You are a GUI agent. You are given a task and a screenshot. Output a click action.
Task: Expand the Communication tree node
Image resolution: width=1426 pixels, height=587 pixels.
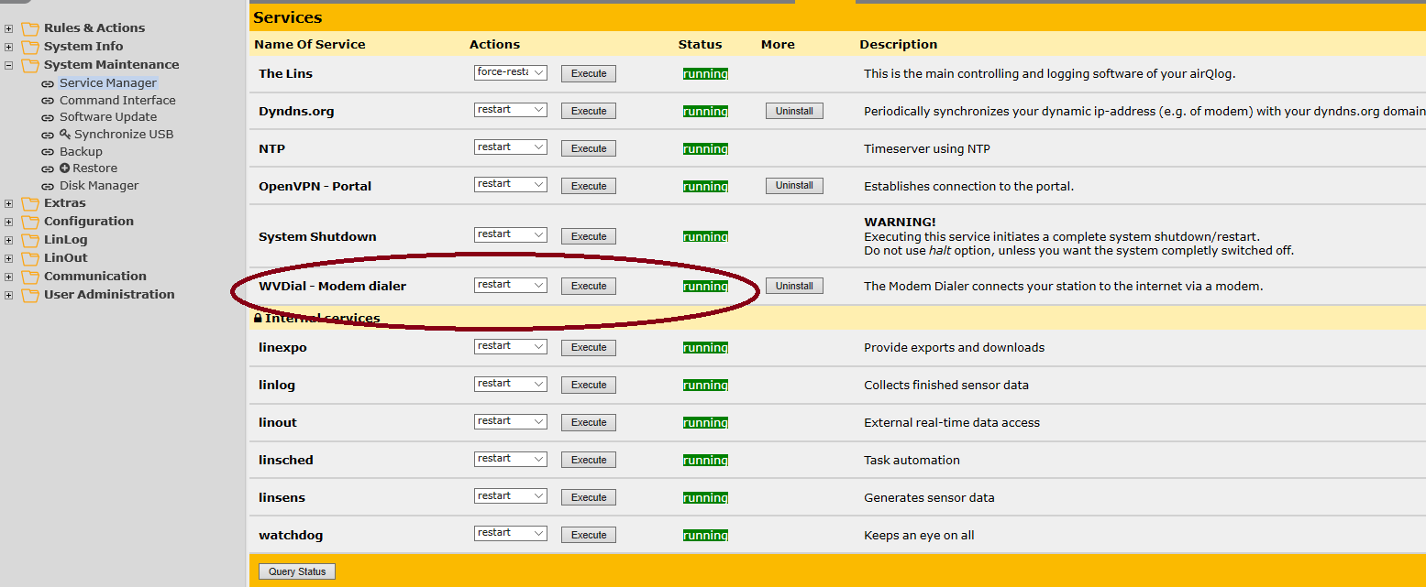pyautogui.click(x=9, y=277)
